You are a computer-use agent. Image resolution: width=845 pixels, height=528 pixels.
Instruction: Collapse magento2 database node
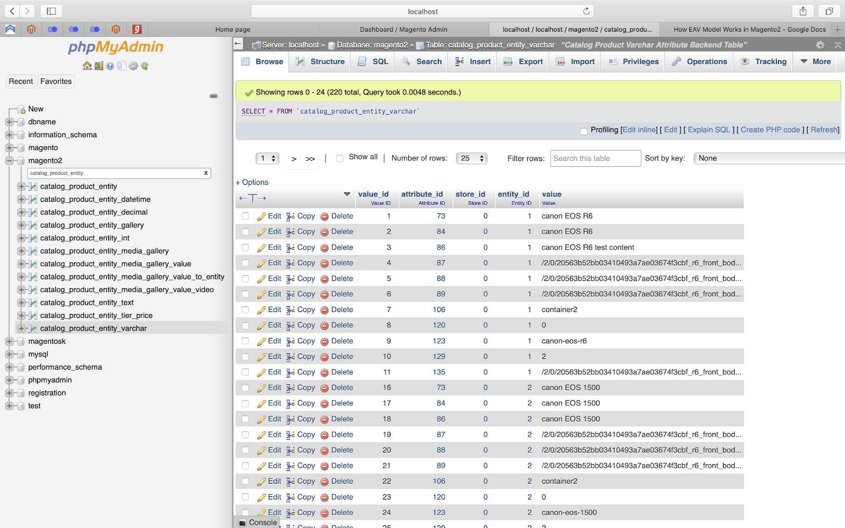pos(9,161)
